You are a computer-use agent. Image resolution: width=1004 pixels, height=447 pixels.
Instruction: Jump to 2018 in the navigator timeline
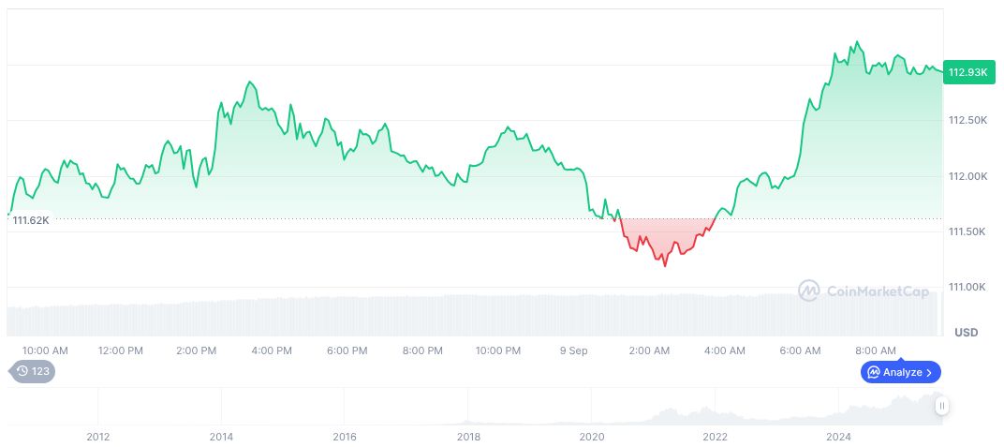click(468, 436)
